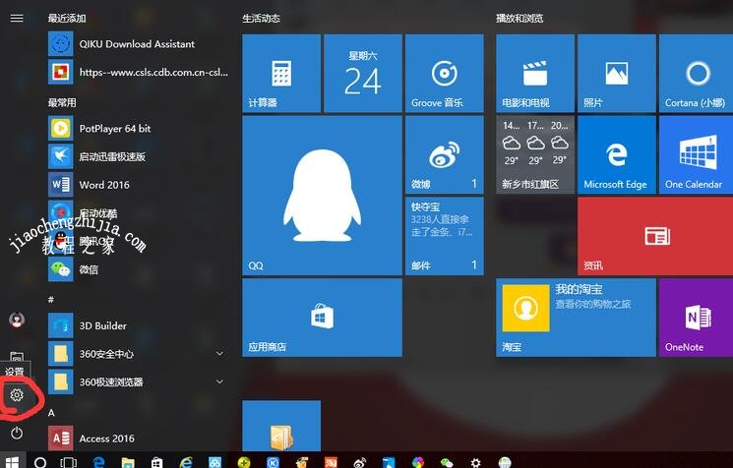Click the Windows Start button on the taskbar

12,462
